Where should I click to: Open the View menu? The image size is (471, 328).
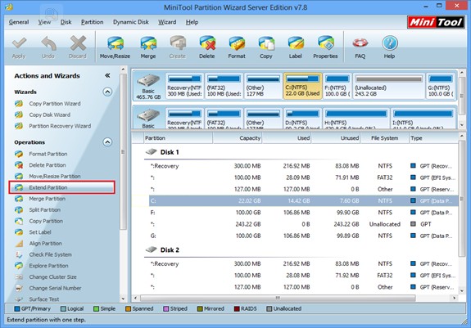click(x=44, y=22)
